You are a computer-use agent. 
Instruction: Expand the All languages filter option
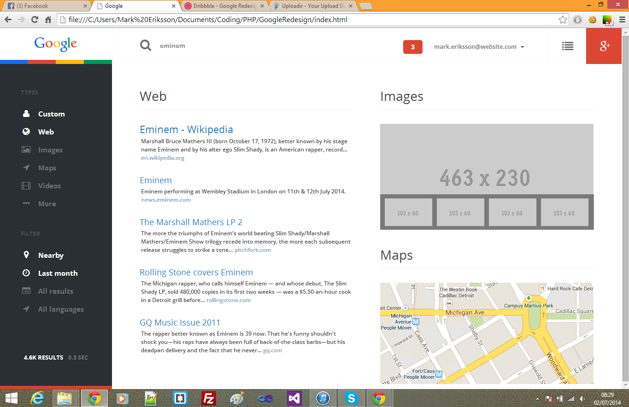(x=26, y=309)
